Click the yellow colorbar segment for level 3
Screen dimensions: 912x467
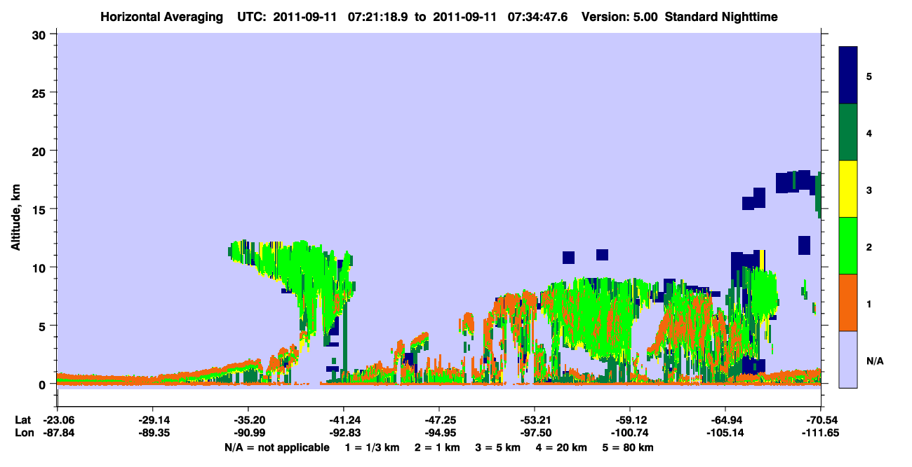(848, 189)
